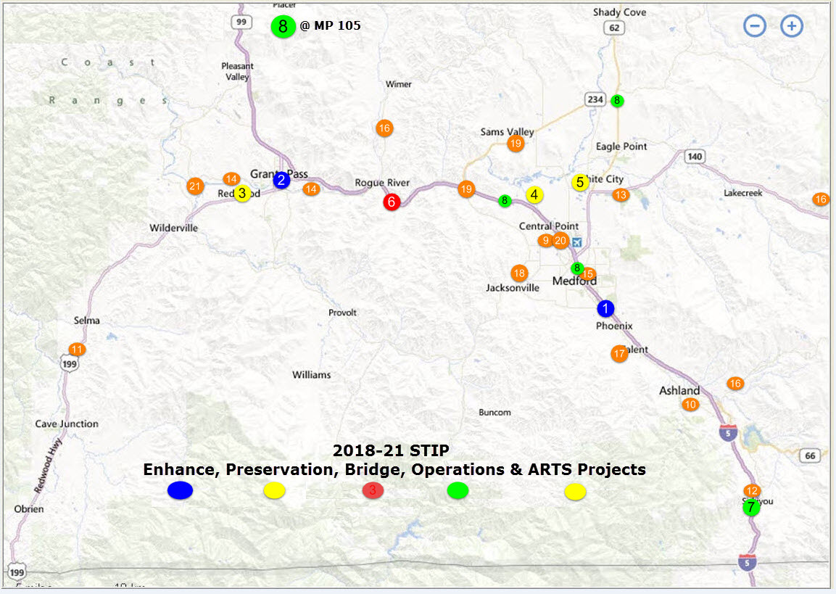Select yellow marker 5 at White City
836x594 pixels.
[580, 182]
